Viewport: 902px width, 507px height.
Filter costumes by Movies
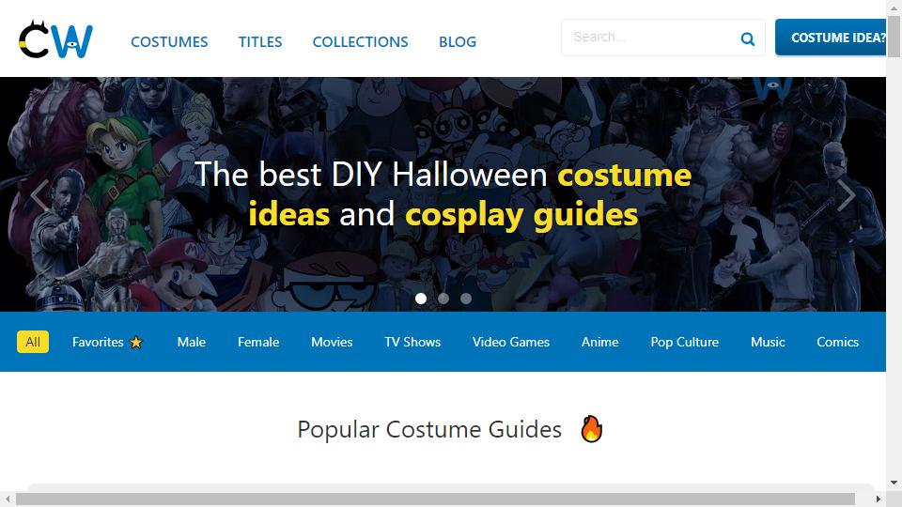[x=332, y=342]
